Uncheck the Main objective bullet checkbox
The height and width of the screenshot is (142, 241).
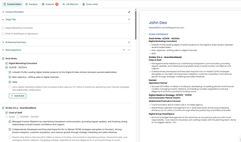point(10,77)
